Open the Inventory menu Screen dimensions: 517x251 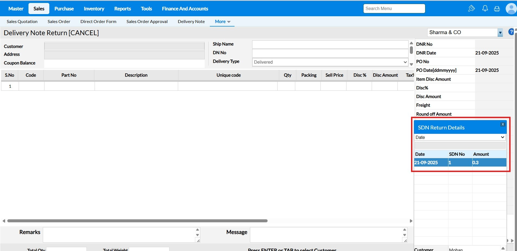[x=94, y=9]
